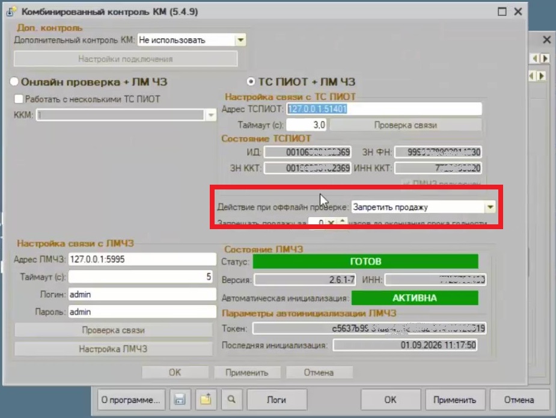Open Логи in the bottom bar

tap(276, 399)
